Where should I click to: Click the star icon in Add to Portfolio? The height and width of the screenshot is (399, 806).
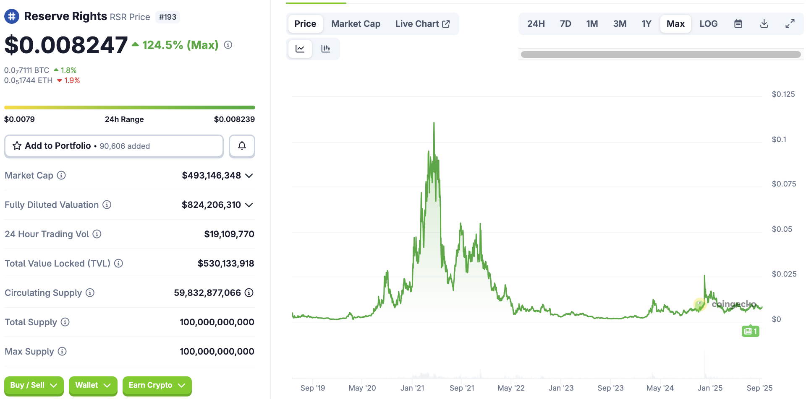[17, 146]
